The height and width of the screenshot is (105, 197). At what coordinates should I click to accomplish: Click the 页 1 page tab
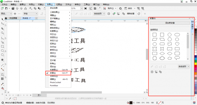coord(39,95)
